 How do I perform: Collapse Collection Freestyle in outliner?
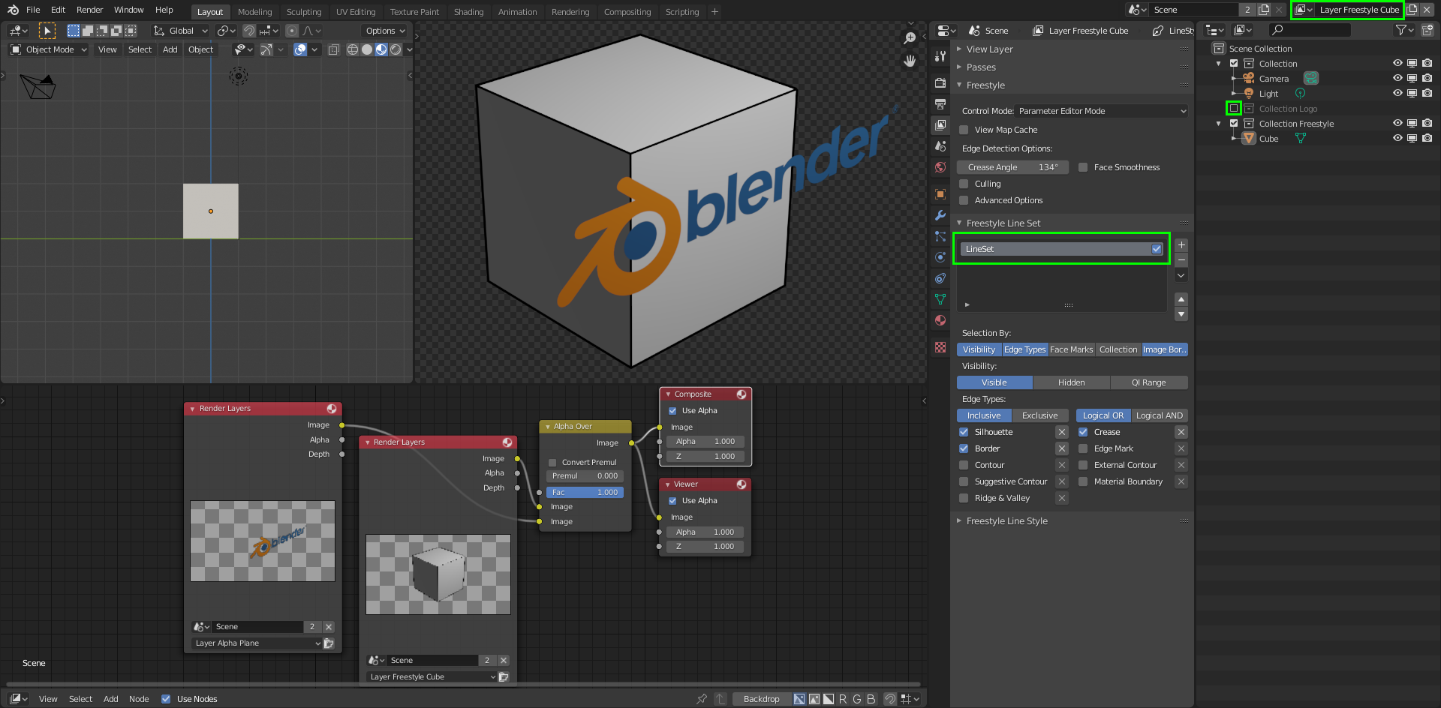coord(1218,124)
